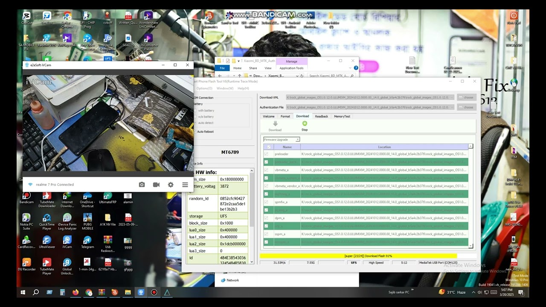This screenshot has width=546, height=307.
Task: Switch to the Readback tab
Action: 322,116
